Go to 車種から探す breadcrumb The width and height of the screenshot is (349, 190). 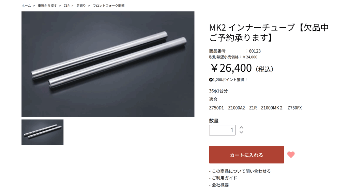coord(47,6)
